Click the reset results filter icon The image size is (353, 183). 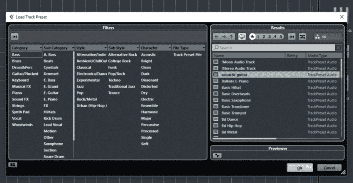(x=292, y=37)
